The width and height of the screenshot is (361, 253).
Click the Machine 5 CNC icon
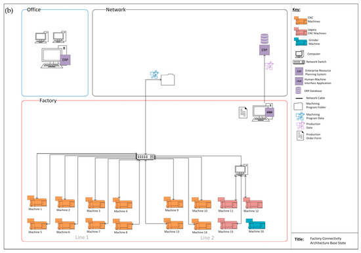coord(37,224)
